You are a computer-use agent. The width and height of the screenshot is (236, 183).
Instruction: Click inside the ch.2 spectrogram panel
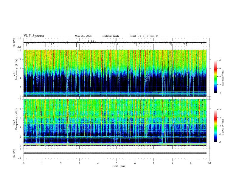[115, 123]
